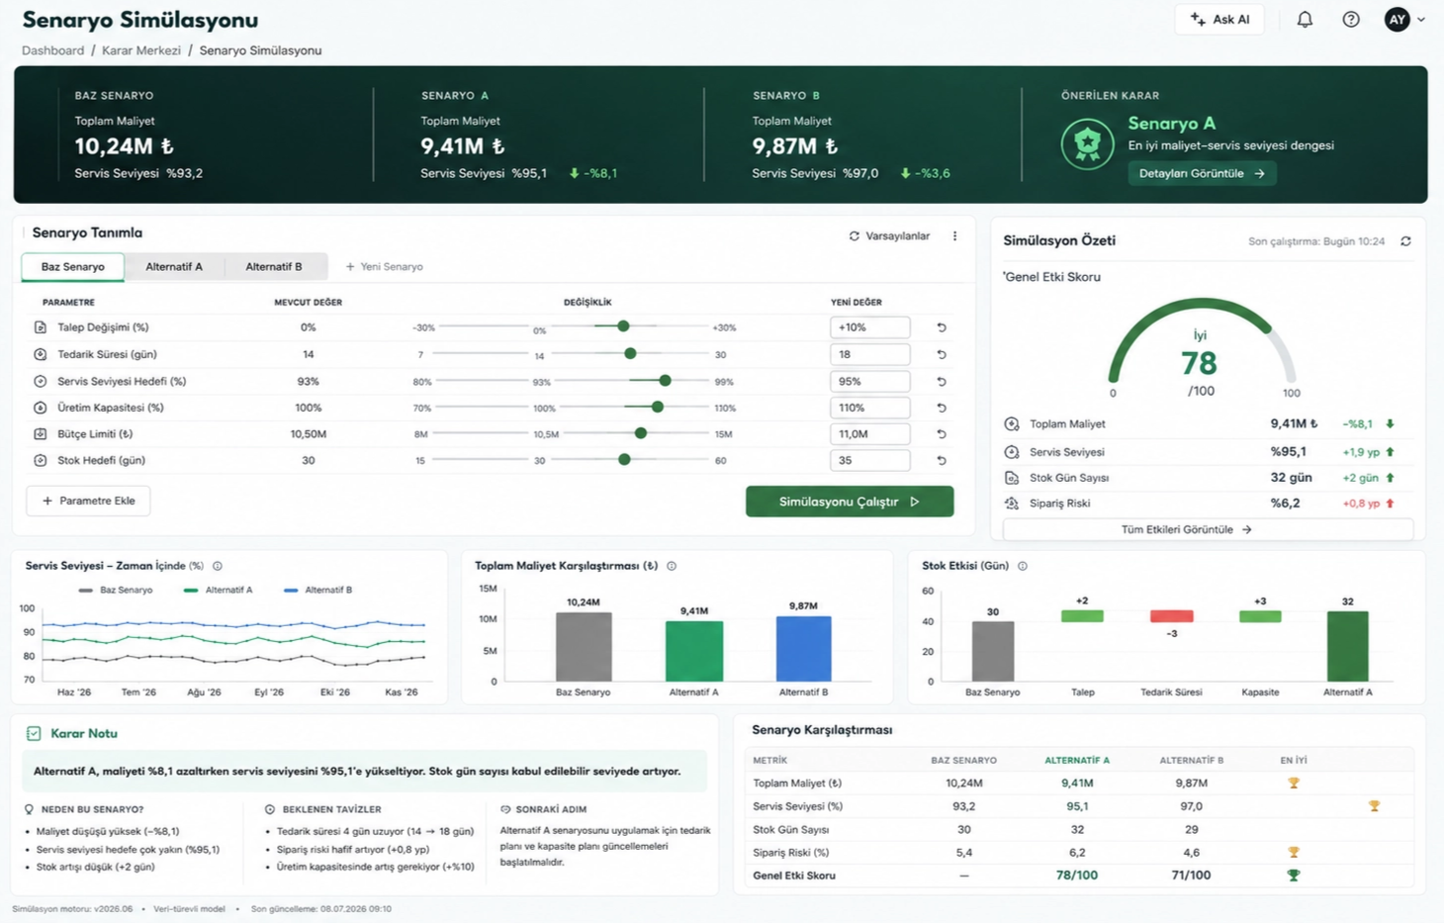Screen dimensions: 1444x923
Task: Switch to the Alternatif B tab
Action: click(x=274, y=267)
